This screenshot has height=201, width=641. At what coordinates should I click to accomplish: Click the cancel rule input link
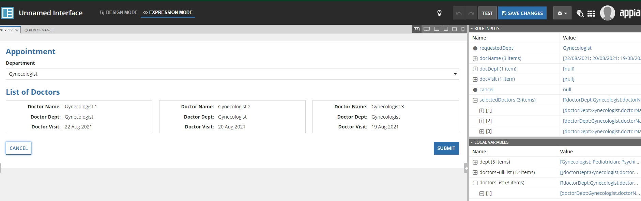486,90
